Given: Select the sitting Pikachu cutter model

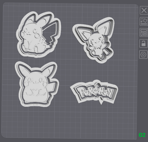Looking at the screenshot, I should pyautogui.click(x=38, y=34).
